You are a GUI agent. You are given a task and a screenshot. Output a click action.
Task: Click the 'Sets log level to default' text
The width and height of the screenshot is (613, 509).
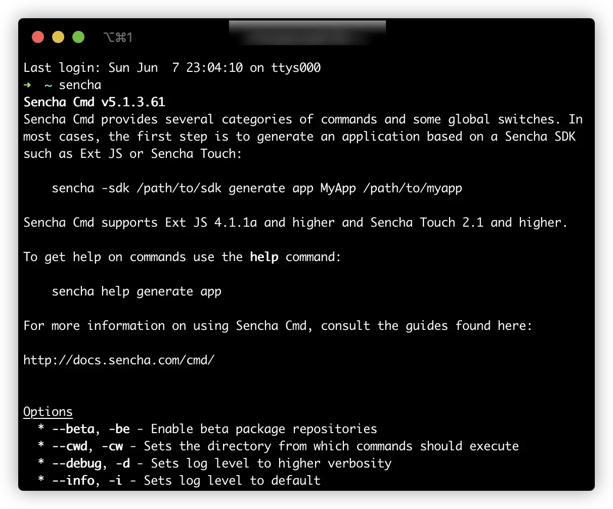[x=232, y=481]
